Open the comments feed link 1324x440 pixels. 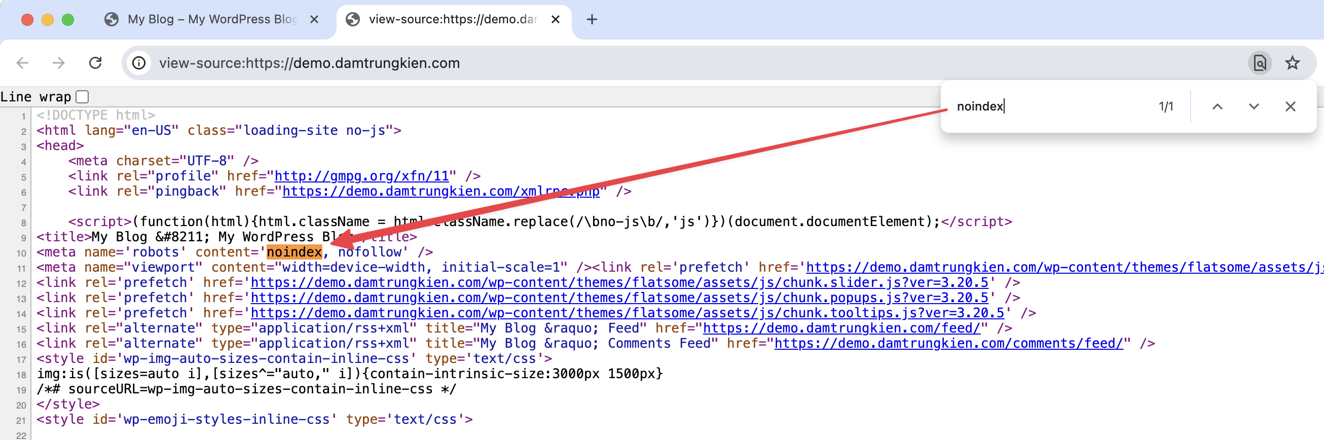click(x=949, y=343)
